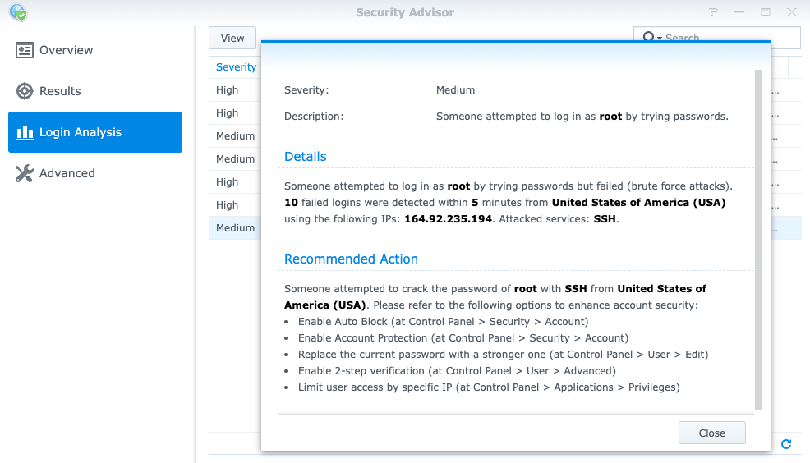Open the Overview section icon
This screenshot has height=463, width=810.
pos(25,50)
